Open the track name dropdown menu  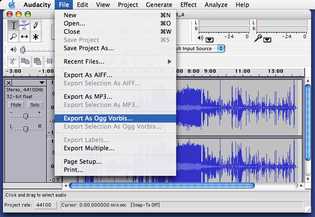pos(42,83)
